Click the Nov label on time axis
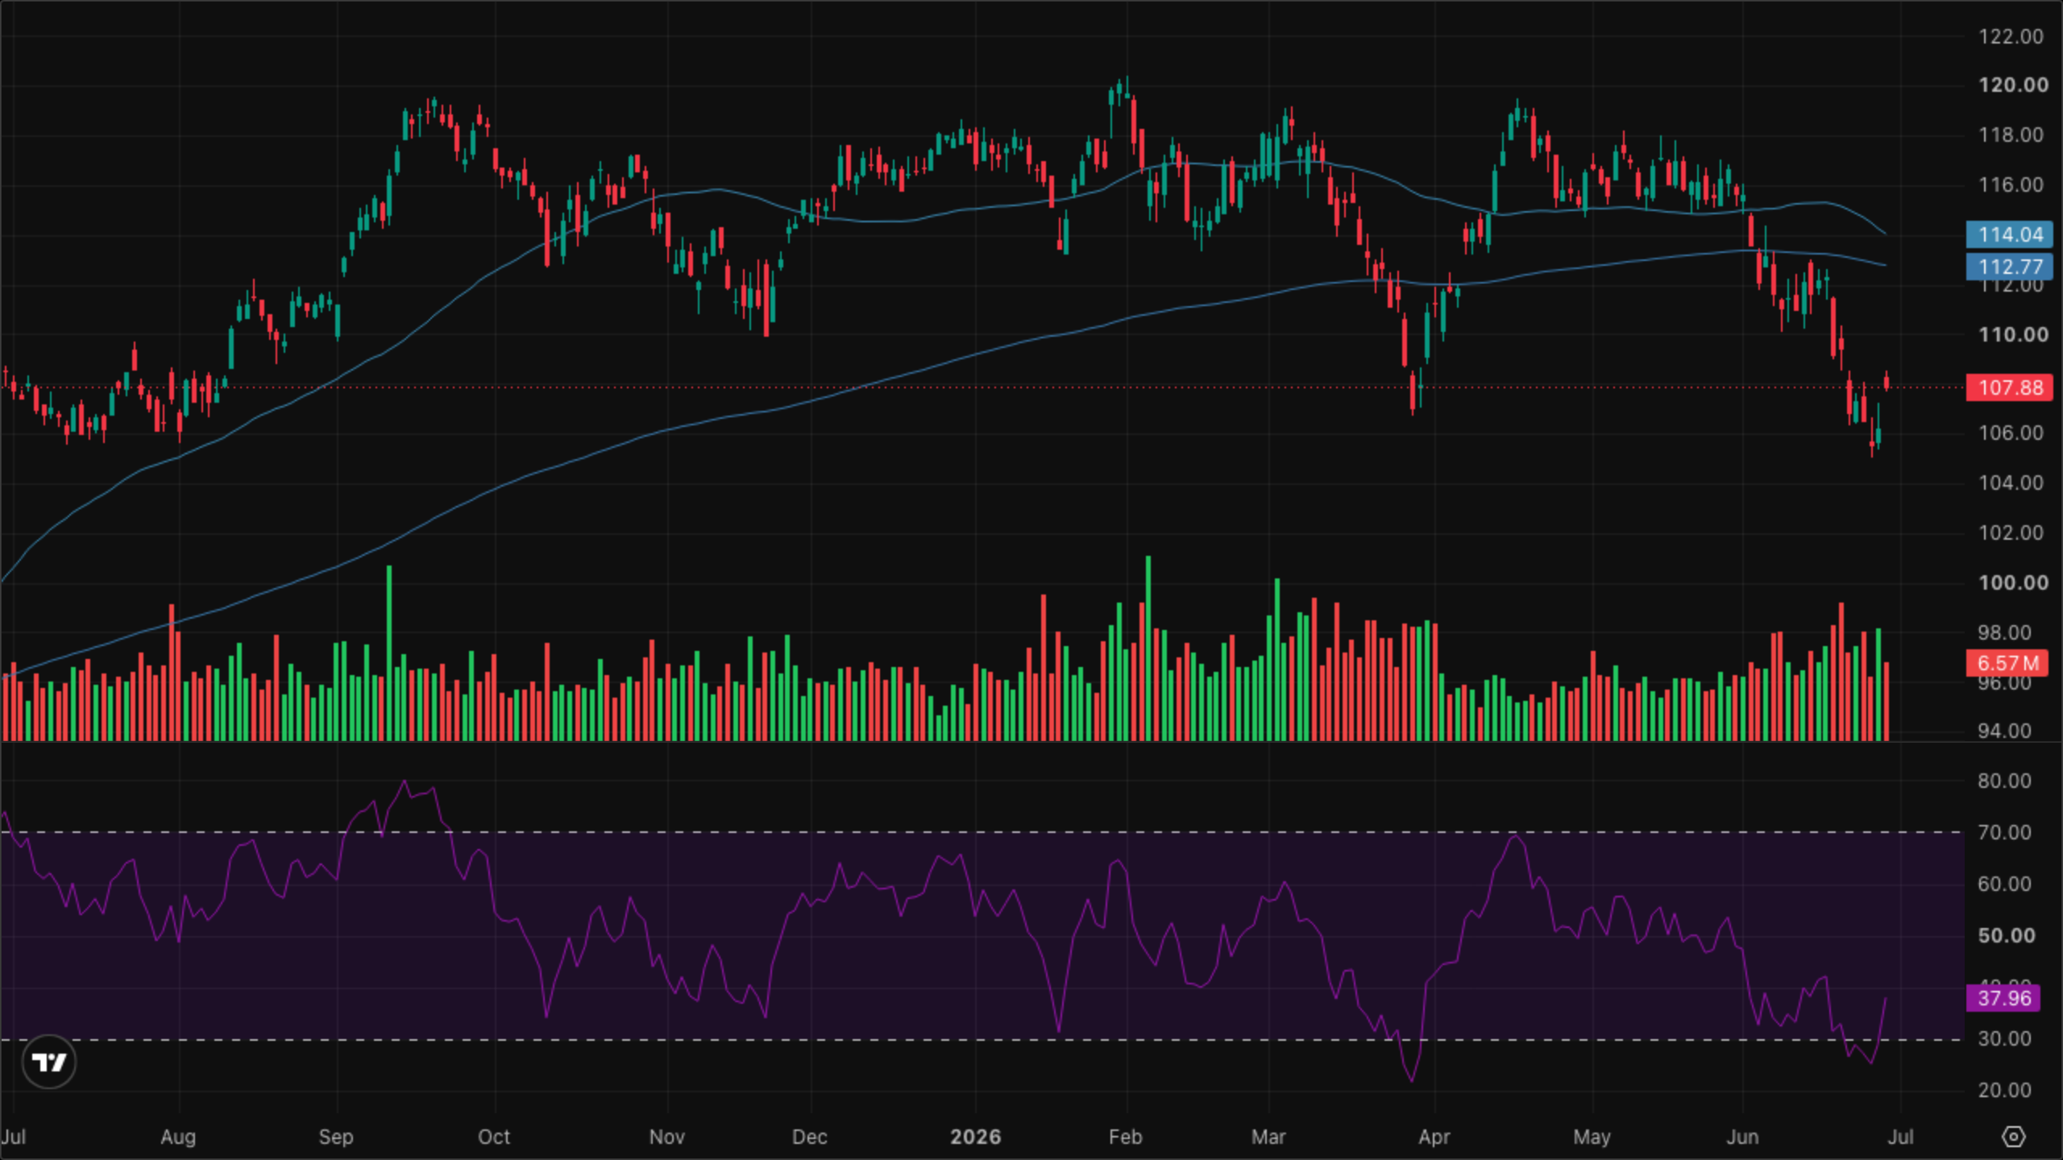 click(667, 1137)
